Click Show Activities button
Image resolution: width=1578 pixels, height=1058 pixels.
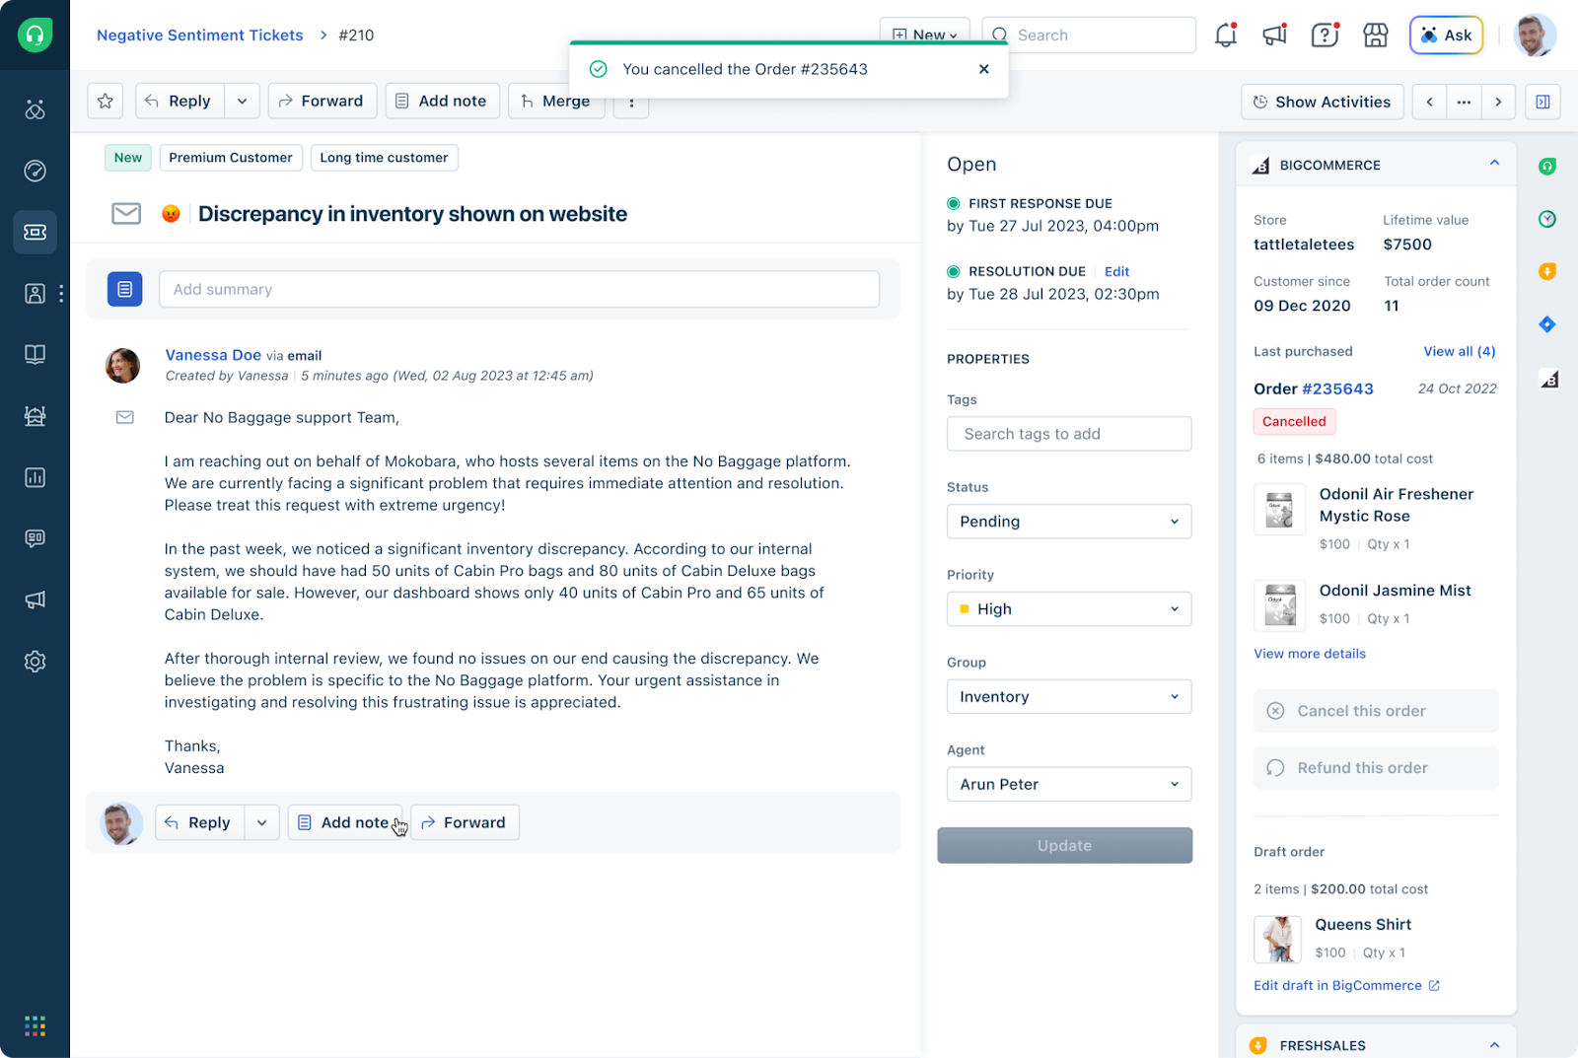click(x=1322, y=102)
